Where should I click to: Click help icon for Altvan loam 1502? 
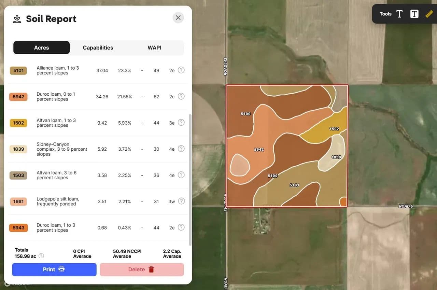pos(181,123)
